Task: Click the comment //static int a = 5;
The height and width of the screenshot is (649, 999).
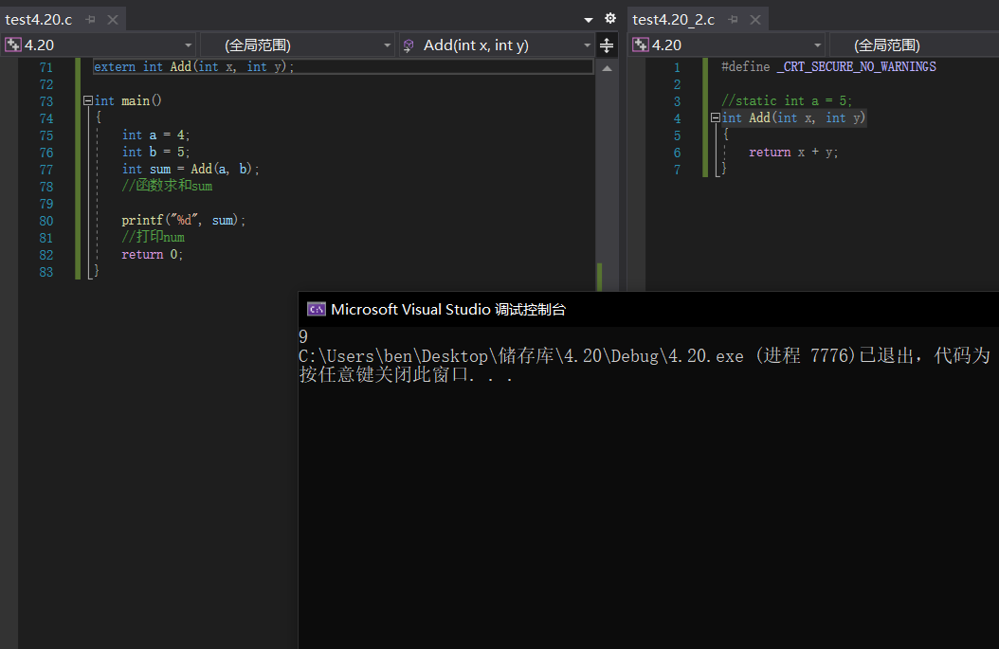Action: pyautogui.click(x=786, y=100)
